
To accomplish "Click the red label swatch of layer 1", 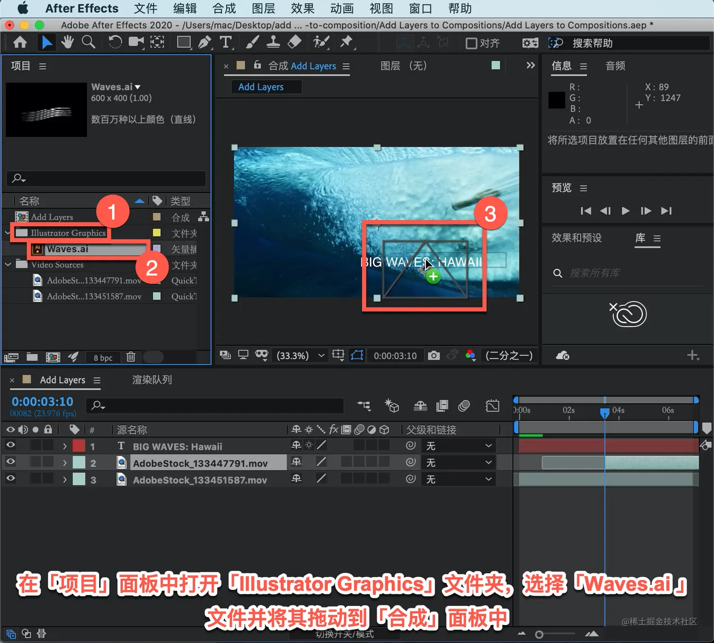I will pyautogui.click(x=79, y=446).
